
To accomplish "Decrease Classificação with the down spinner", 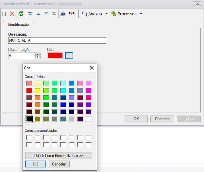I will 38,57.
